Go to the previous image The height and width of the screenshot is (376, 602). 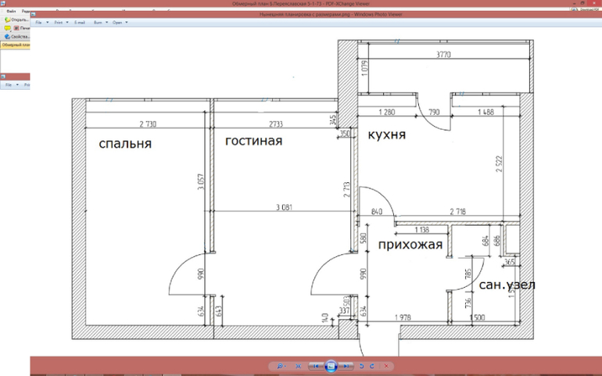point(314,366)
